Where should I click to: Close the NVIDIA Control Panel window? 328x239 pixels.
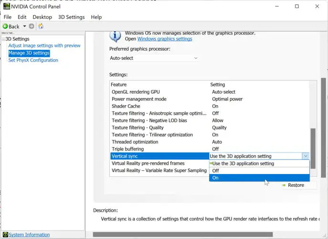tap(317, 6)
